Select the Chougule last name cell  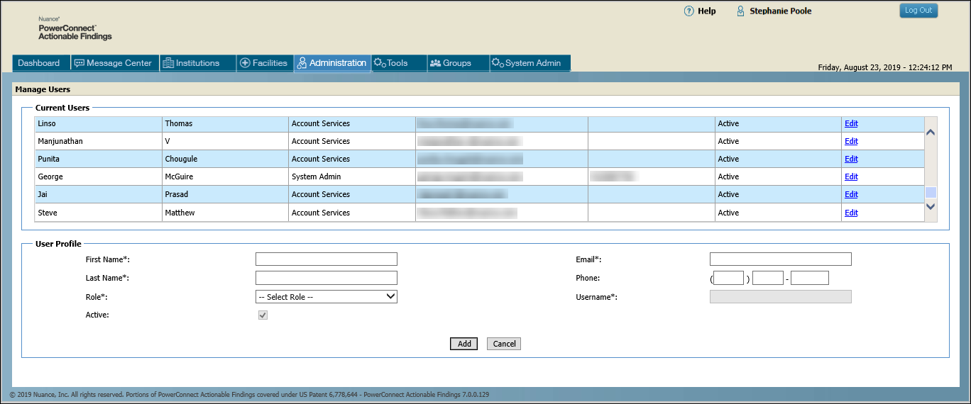pyautogui.click(x=226, y=159)
